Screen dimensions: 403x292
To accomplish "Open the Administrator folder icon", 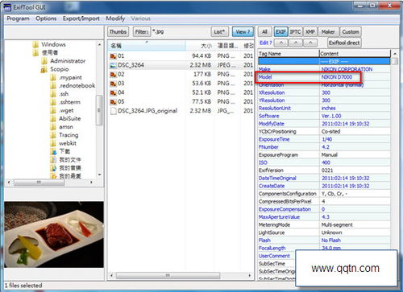I will 44,61.
